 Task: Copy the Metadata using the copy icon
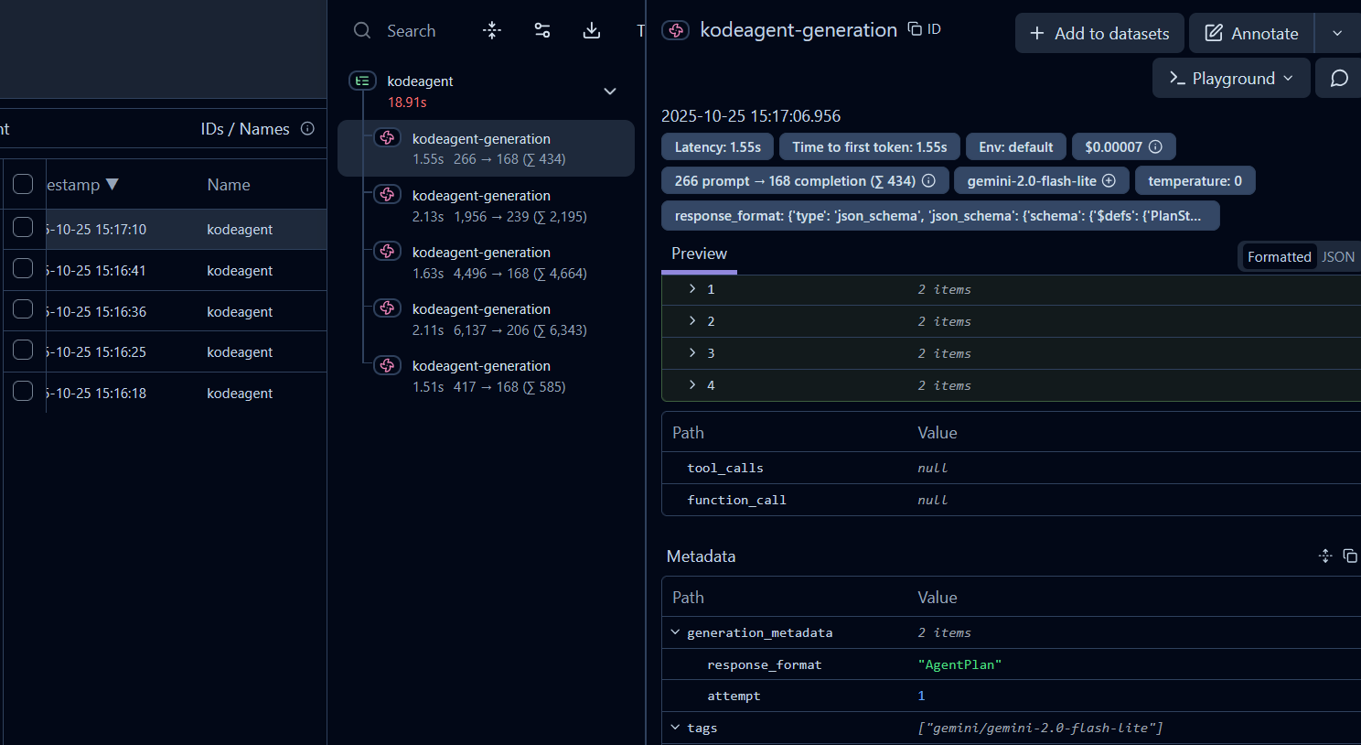click(x=1350, y=556)
